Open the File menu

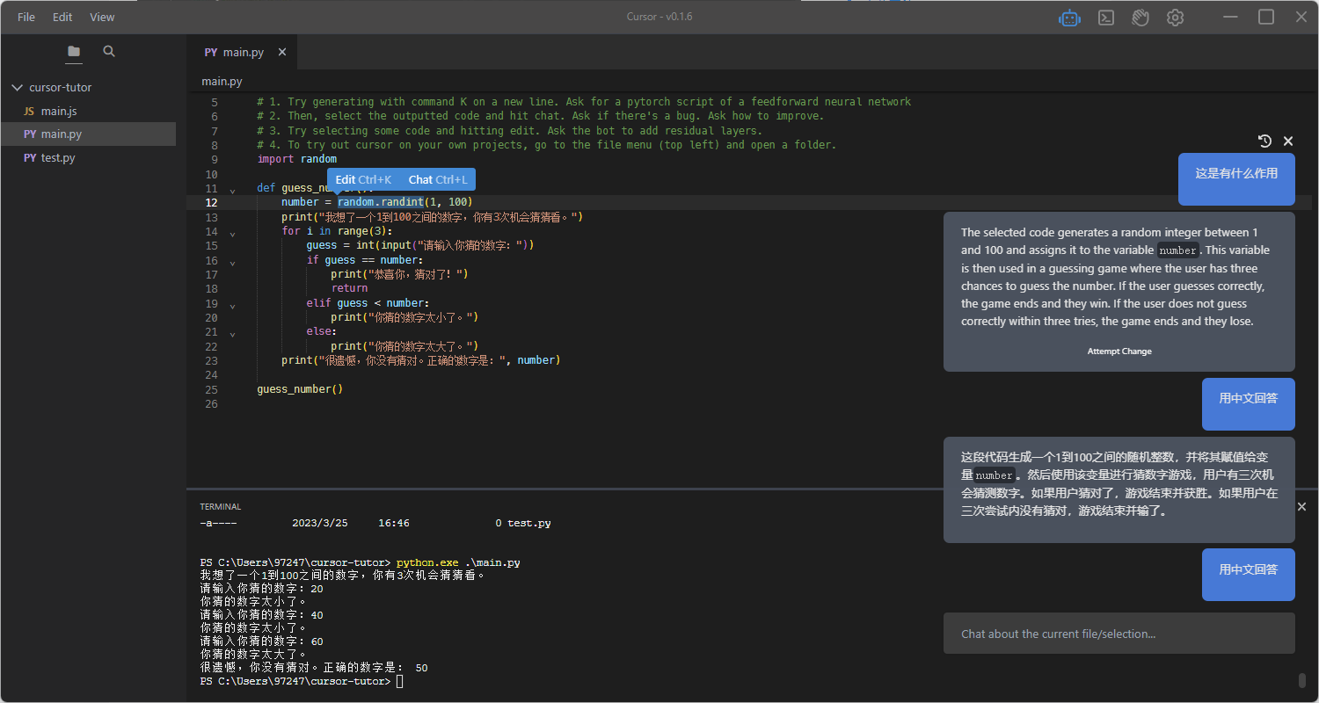[26, 17]
